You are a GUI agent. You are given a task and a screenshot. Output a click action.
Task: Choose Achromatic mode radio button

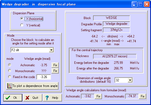[x=10, y=65]
